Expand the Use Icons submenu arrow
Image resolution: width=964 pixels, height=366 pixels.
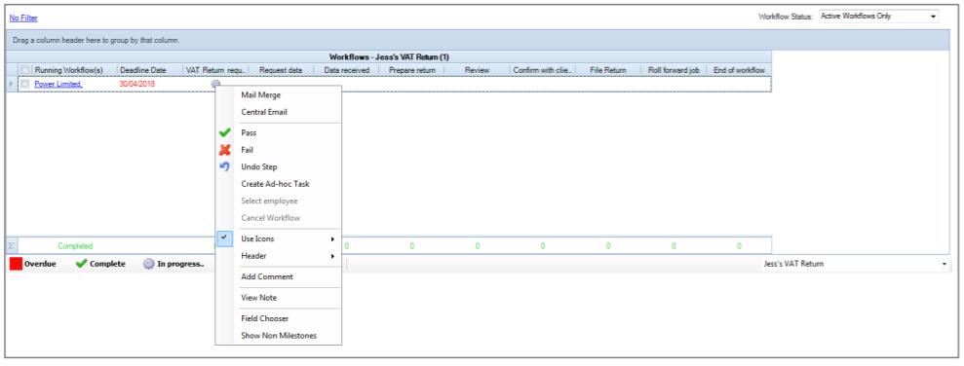[x=332, y=238]
